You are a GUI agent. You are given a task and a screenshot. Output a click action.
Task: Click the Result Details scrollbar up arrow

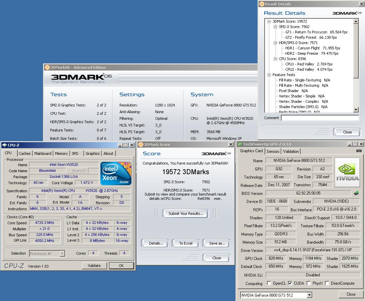tap(356, 21)
